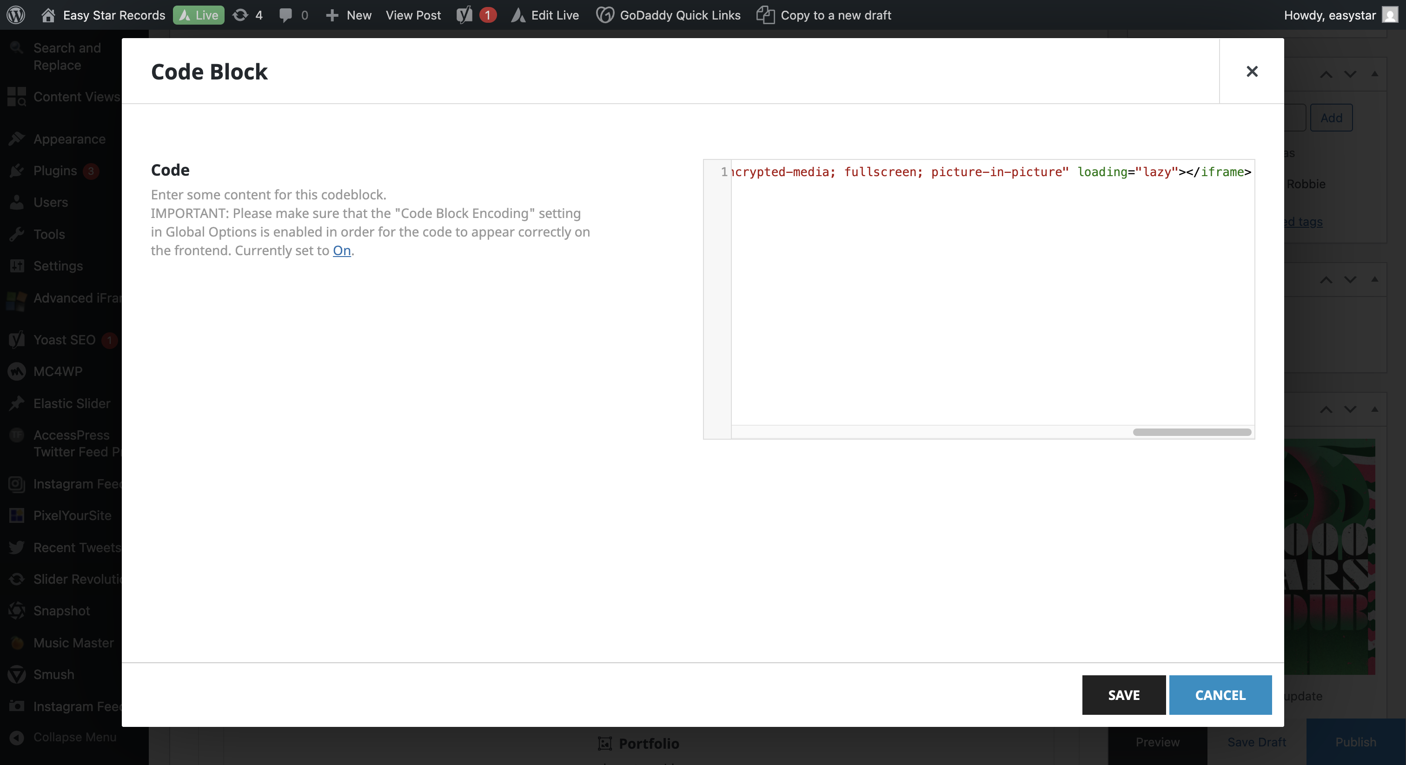Open the Plugins sidebar menu item
Screen dimensions: 1406x765
(x=54, y=171)
